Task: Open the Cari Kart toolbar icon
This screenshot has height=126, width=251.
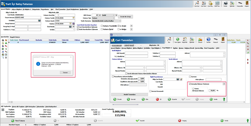Action: (x=204, y=4)
